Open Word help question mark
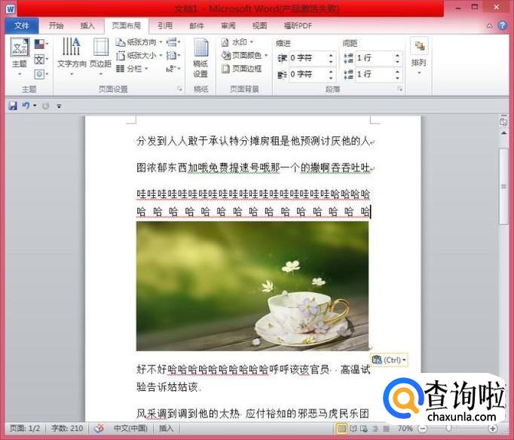 502,25
